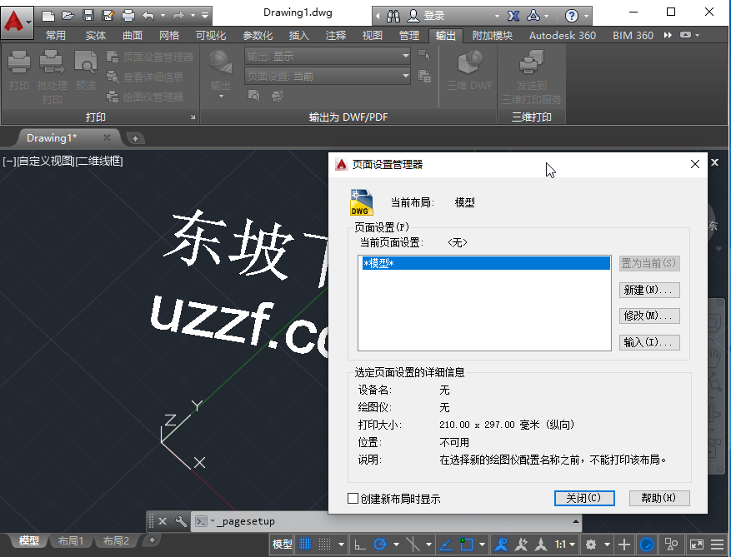
Task: Open 绘图仪管理器 in the ribbon
Action: tap(145, 97)
